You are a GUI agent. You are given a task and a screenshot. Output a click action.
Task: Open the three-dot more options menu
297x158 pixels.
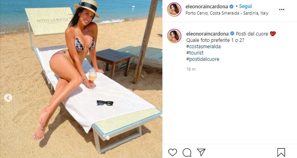point(282,9)
